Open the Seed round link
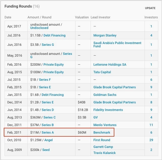This screenshot has height=160, width=162. pos(46,150)
